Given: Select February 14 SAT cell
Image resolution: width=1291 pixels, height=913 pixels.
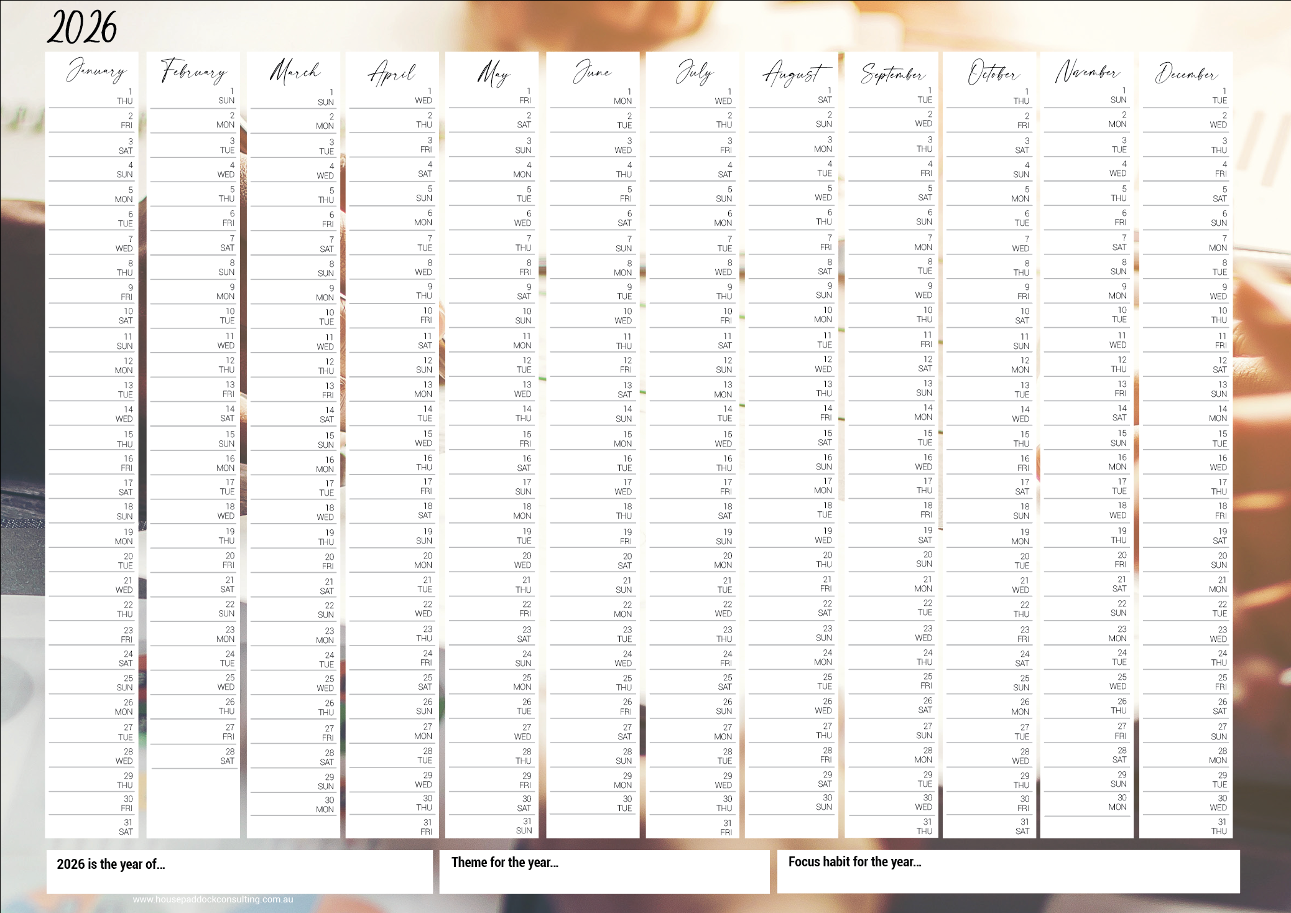Looking at the screenshot, I should (193, 414).
